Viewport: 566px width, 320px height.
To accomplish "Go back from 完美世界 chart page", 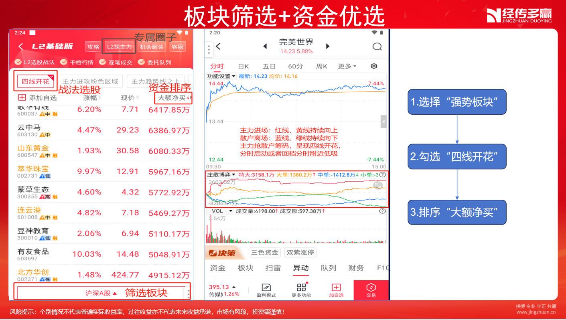I will coord(218,47).
